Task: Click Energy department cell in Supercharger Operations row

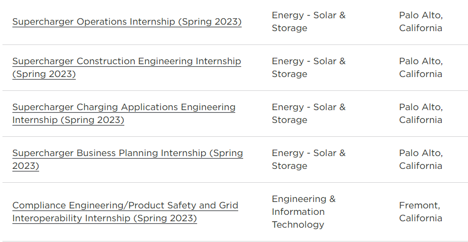Action: coord(309,22)
